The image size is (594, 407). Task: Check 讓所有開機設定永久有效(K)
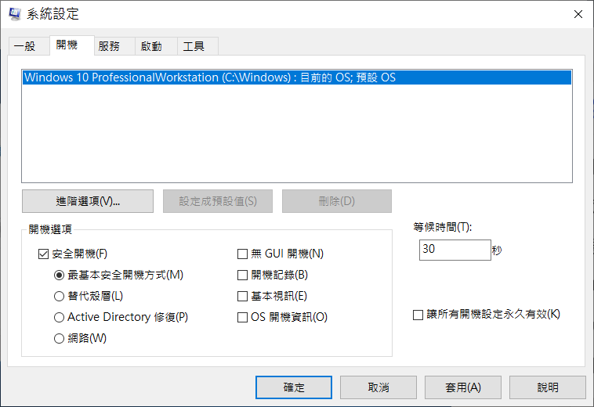point(418,315)
